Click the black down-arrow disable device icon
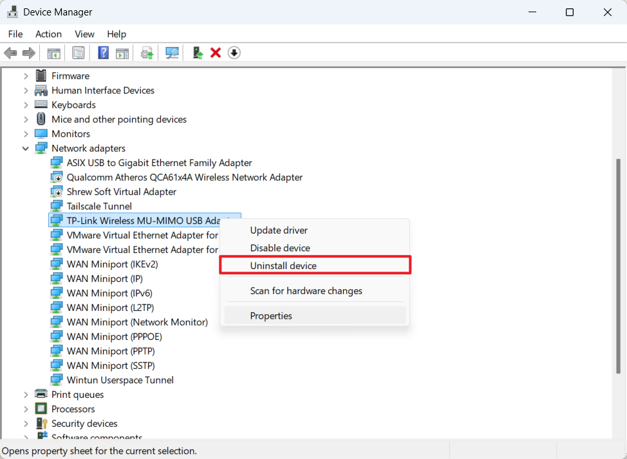Screen dimensions: 627x459 pyautogui.click(x=234, y=52)
